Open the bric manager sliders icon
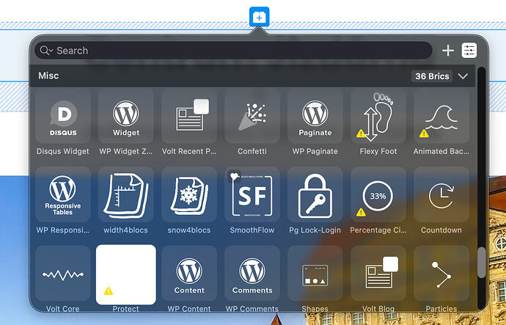The height and width of the screenshot is (325, 506). 469,51
